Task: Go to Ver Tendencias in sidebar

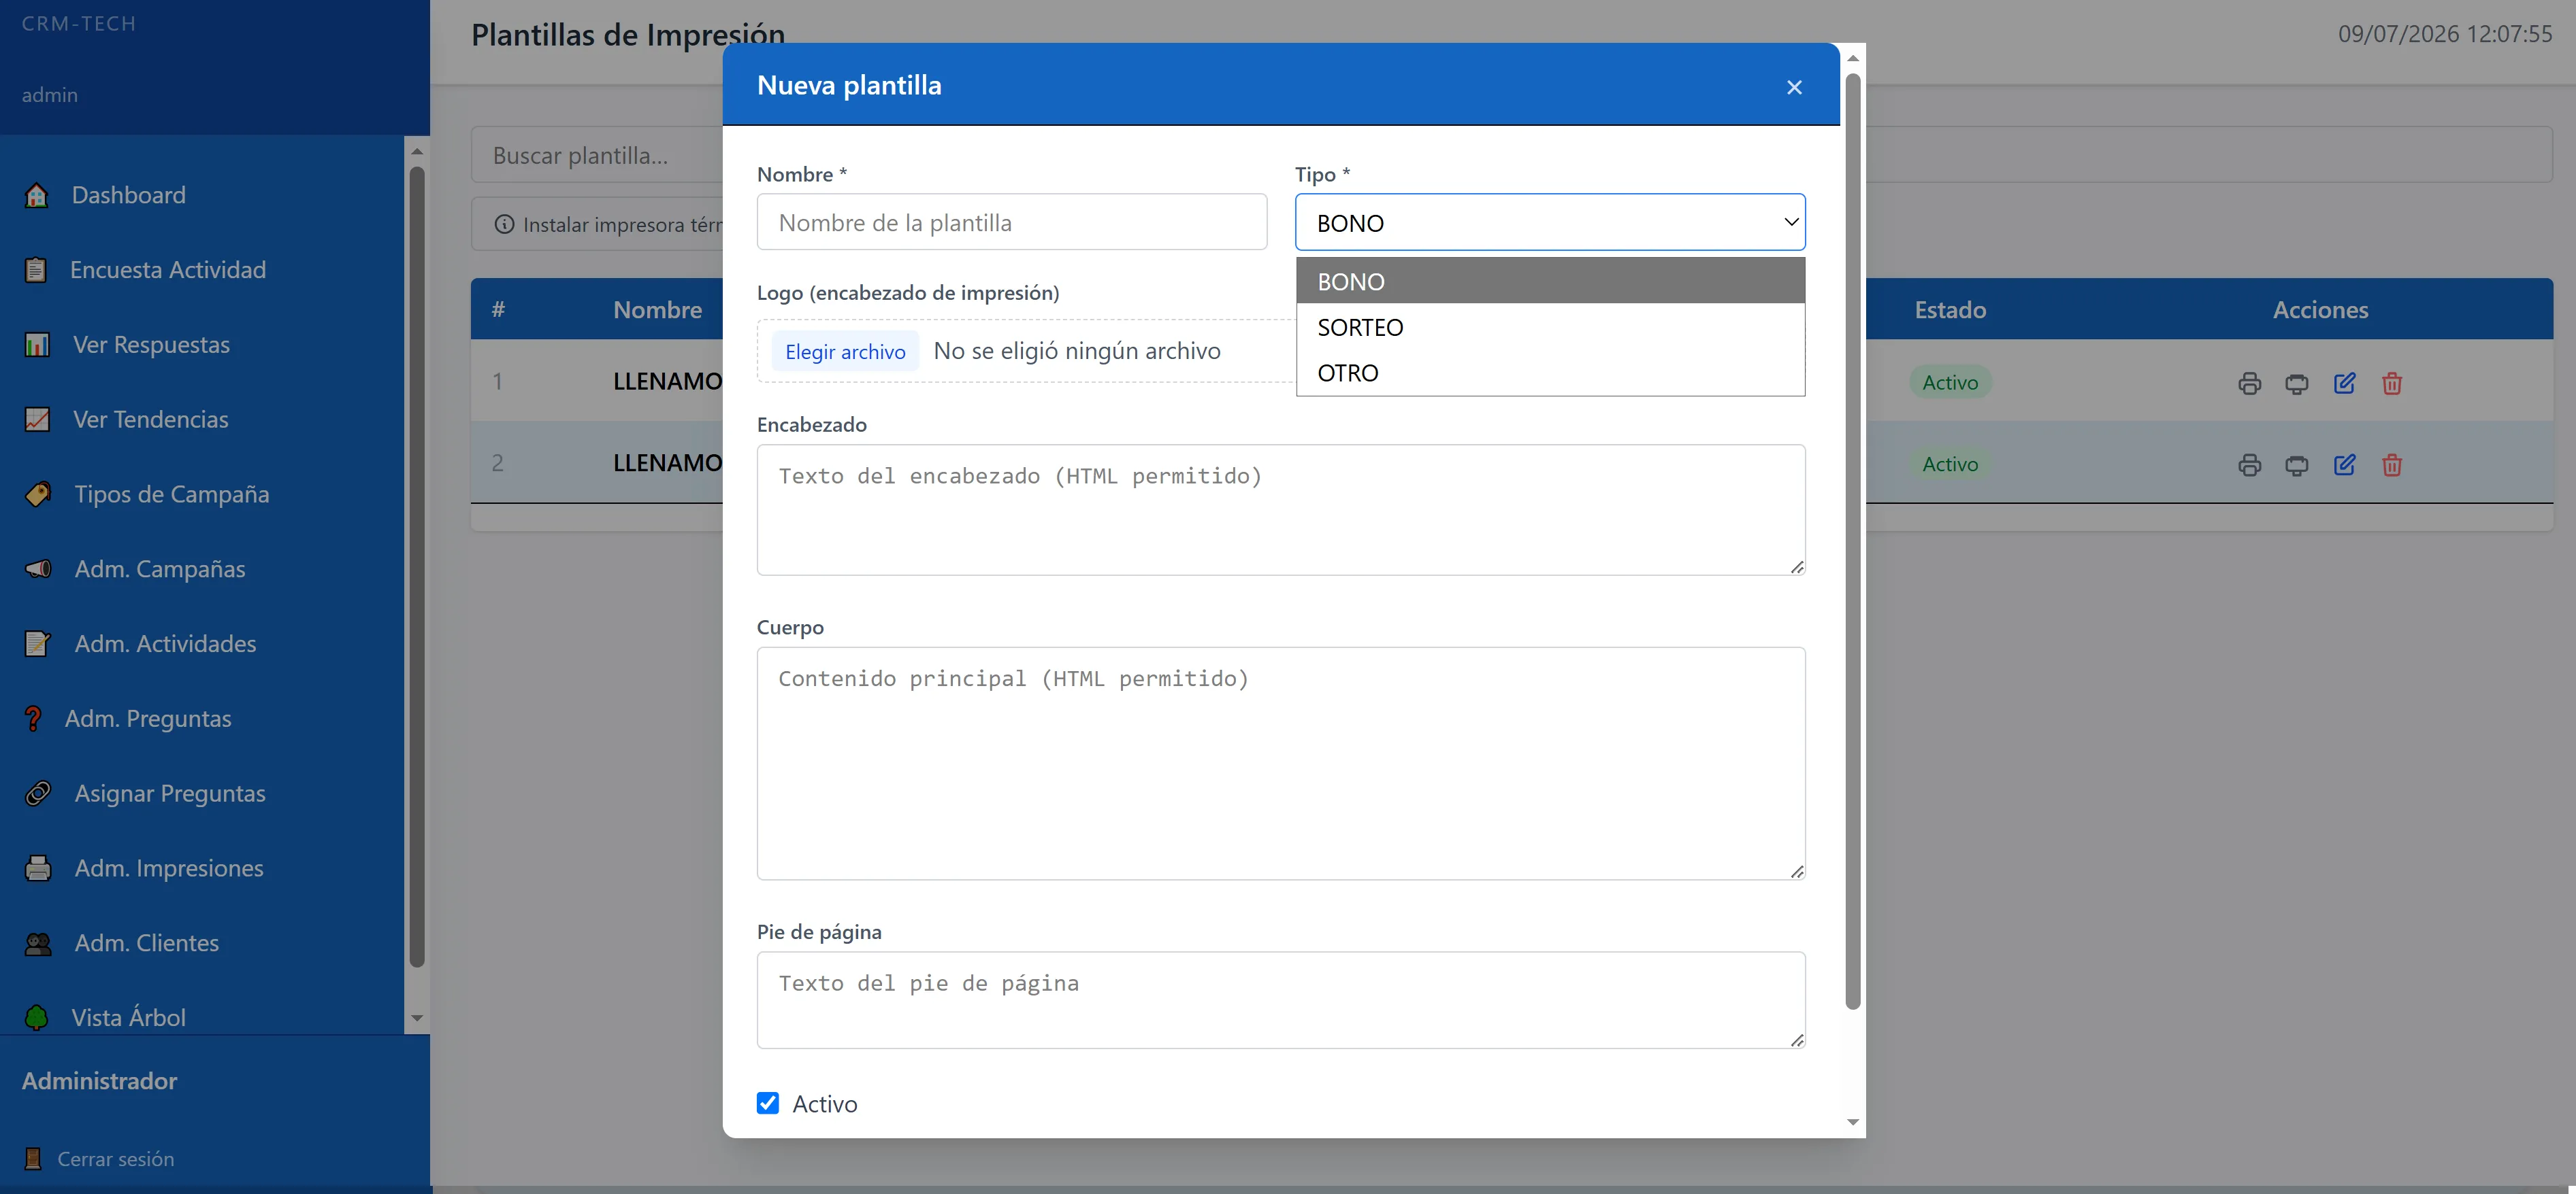Action: point(151,420)
